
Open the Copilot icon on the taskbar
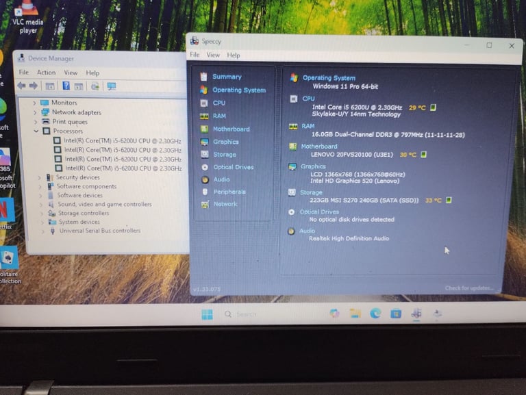pyautogui.click(x=334, y=313)
